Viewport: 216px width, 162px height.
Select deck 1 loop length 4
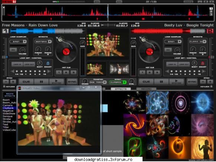[x=35, y=71]
